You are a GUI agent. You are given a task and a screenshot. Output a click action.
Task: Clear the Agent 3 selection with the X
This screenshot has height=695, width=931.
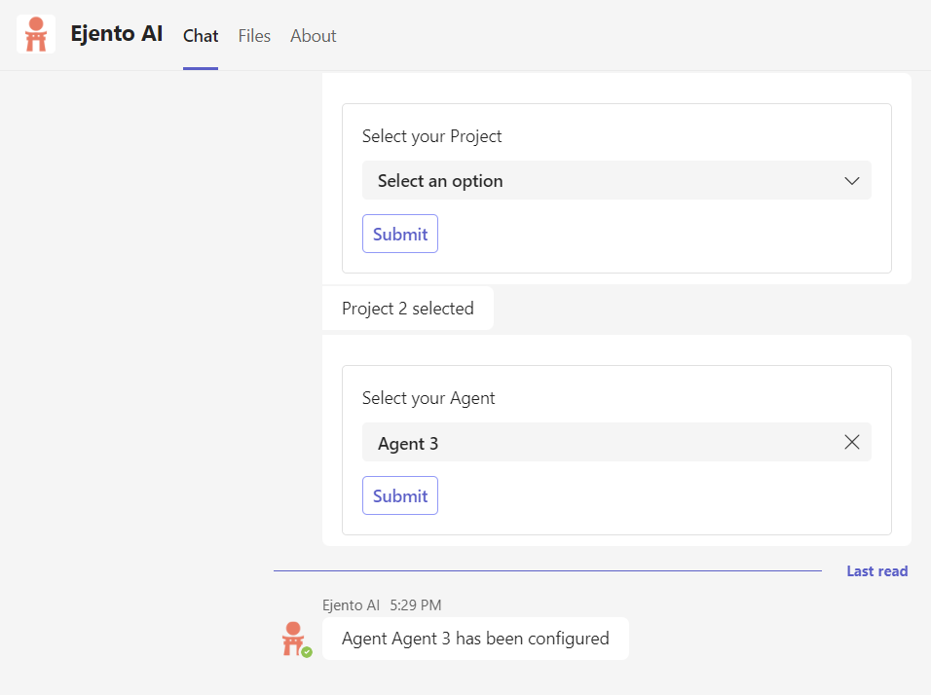coord(851,442)
